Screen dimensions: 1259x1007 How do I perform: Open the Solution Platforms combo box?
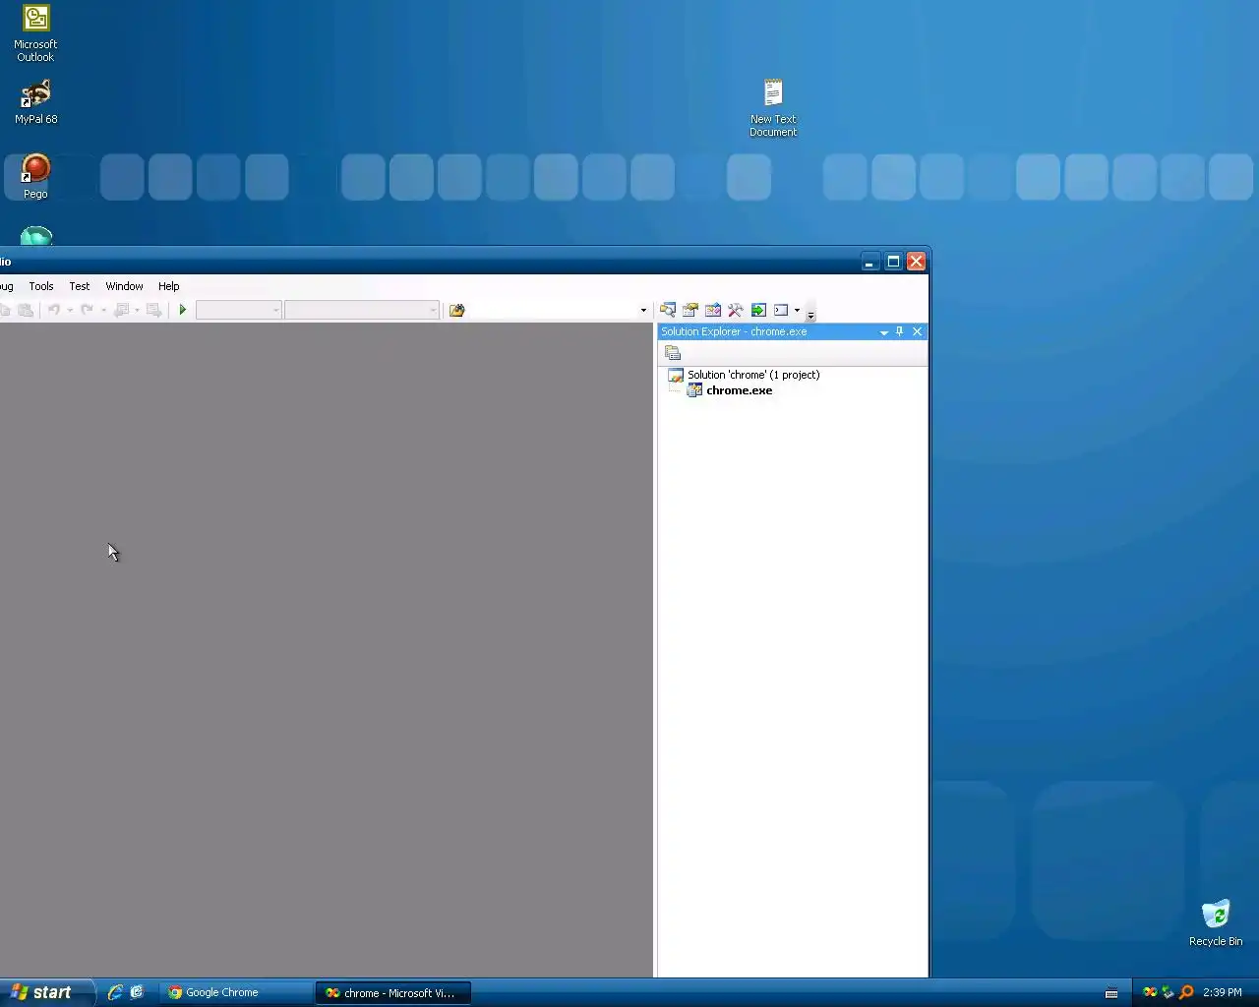(x=362, y=310)
